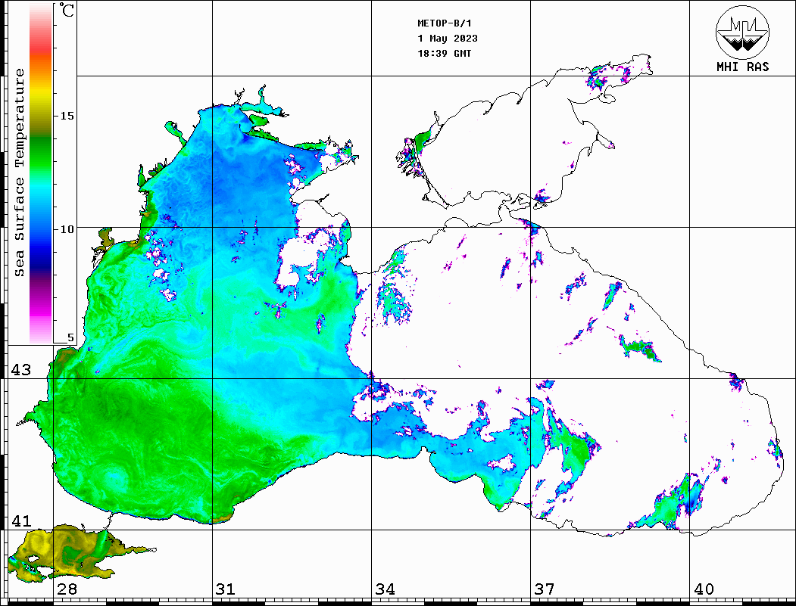Click the green portion of color scale
The height and width of the screenshot is (606, 796).
[41, 152]
